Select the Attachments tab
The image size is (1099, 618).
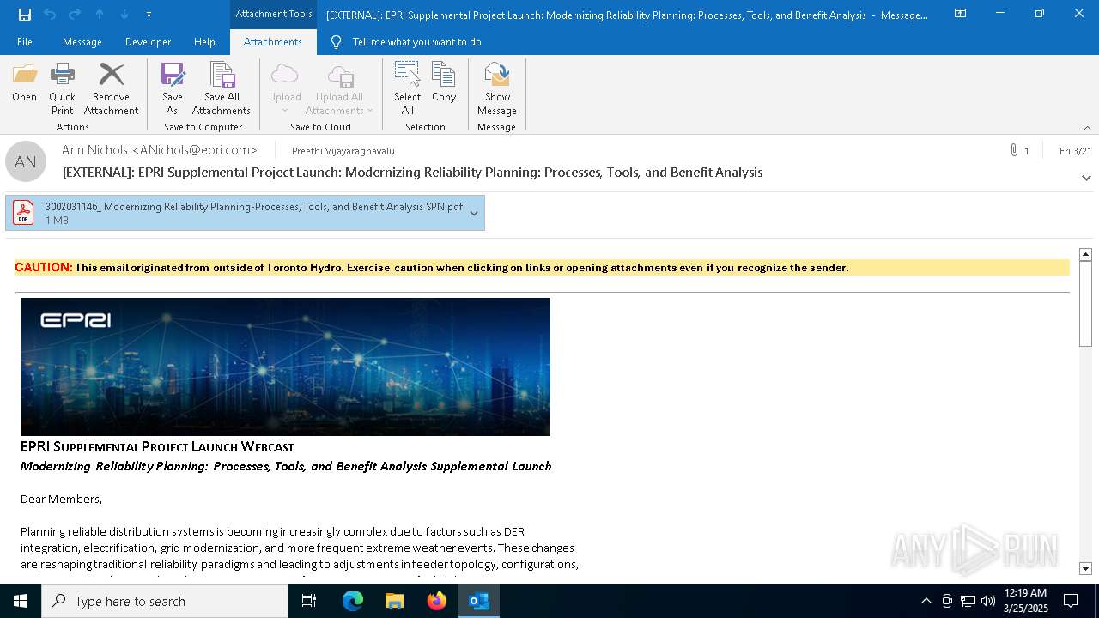pyautogui.click(x=273, y=42)
